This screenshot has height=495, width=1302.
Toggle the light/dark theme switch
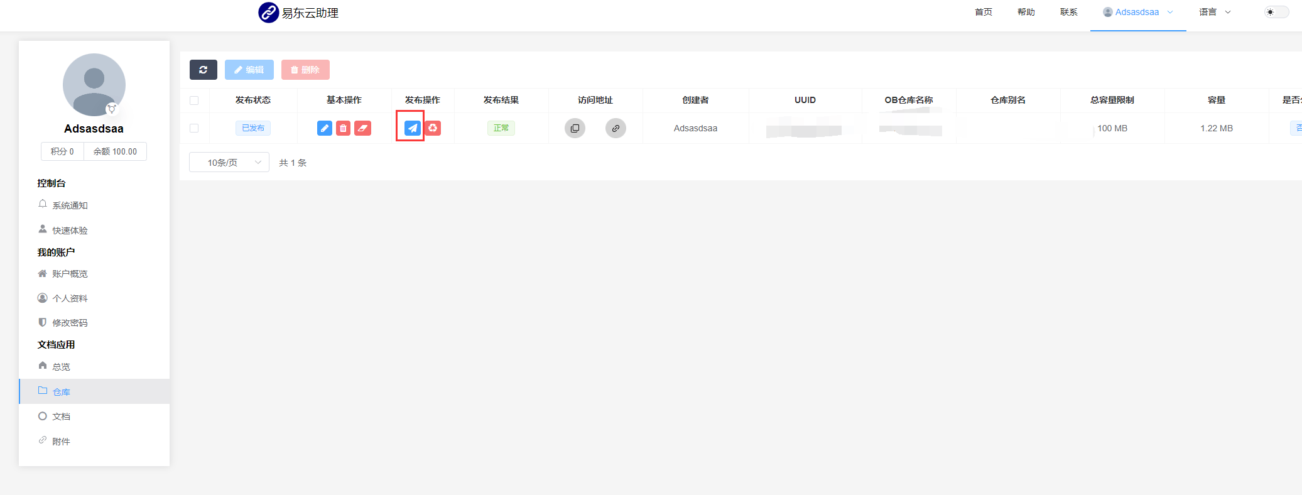point(1276,12)
